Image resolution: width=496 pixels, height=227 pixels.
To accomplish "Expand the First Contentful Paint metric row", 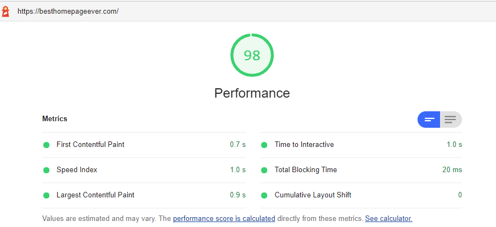I will click(91, 145).
